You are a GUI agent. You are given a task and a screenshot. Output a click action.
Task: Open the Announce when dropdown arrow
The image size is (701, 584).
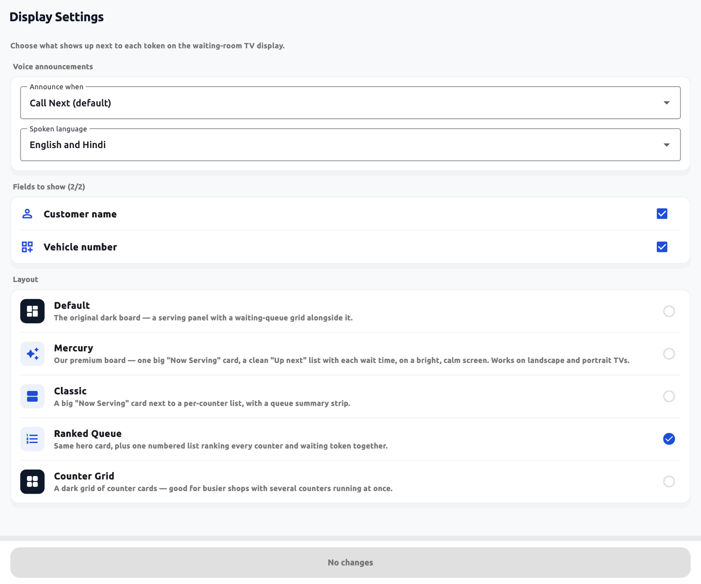(666, 103)
